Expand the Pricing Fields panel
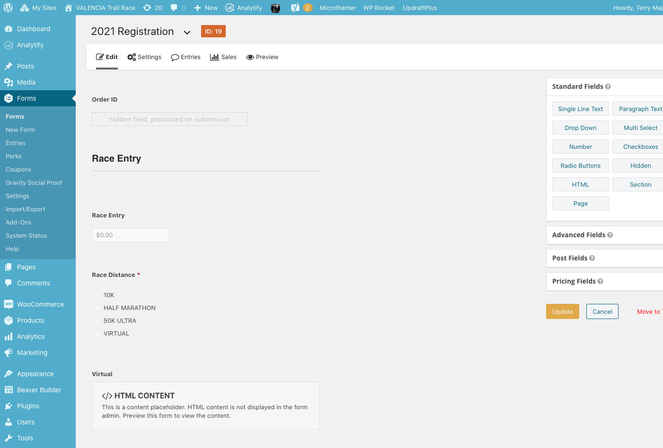This screenshot has height=448, width=663. (x=604, y=281)
